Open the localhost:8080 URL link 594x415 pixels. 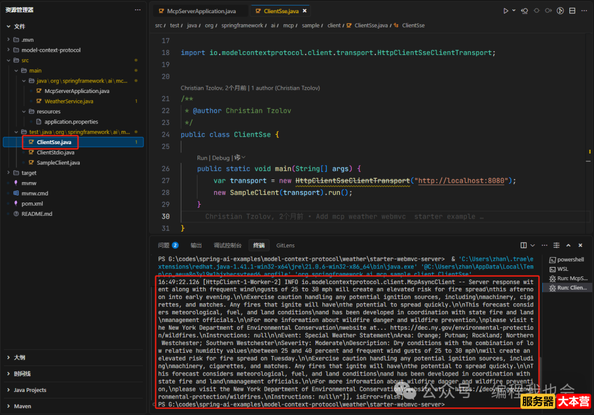(461, 181)
